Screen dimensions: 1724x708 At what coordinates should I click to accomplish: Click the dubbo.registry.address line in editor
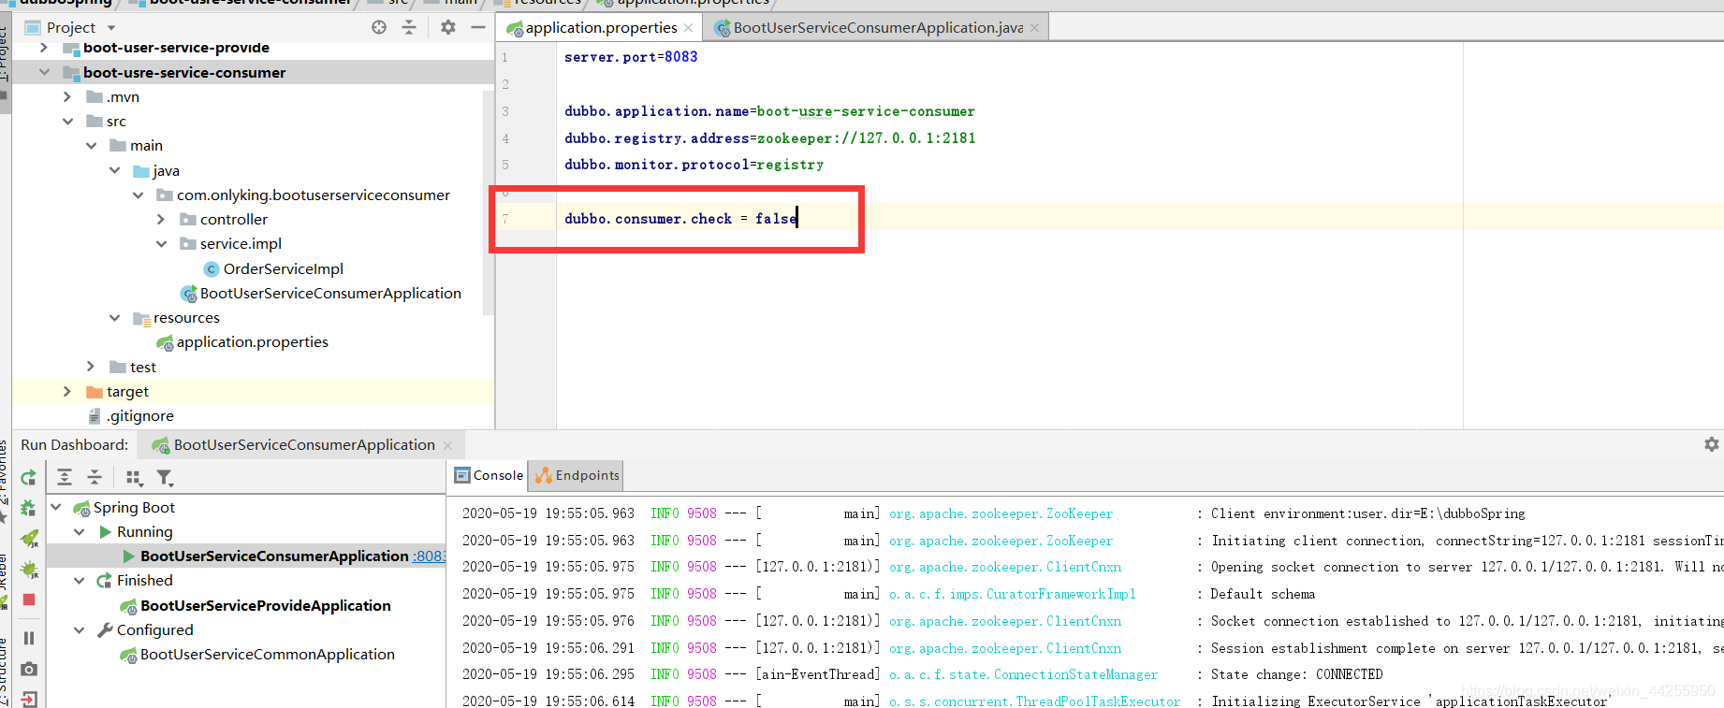point(769,137)
